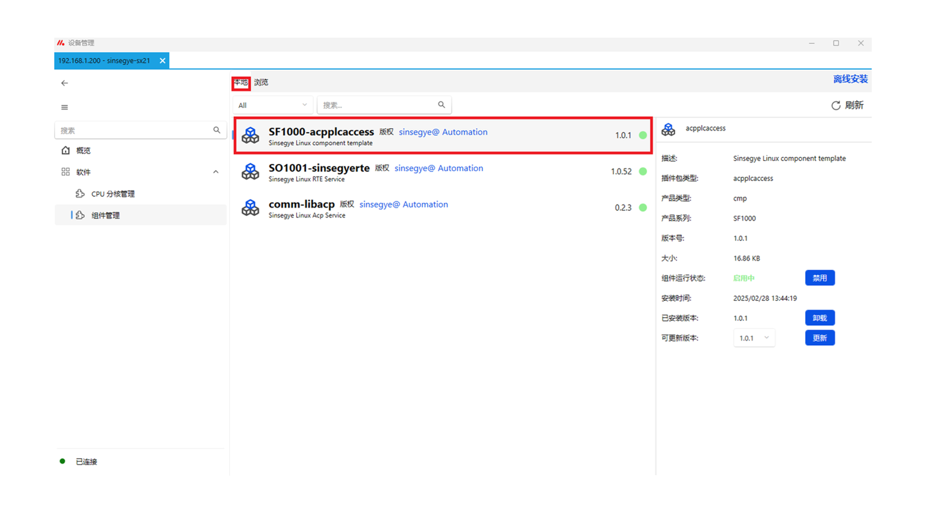Click the component list search magnifier icon
Viewport: 926px width, 521px height.
point(441,105)
